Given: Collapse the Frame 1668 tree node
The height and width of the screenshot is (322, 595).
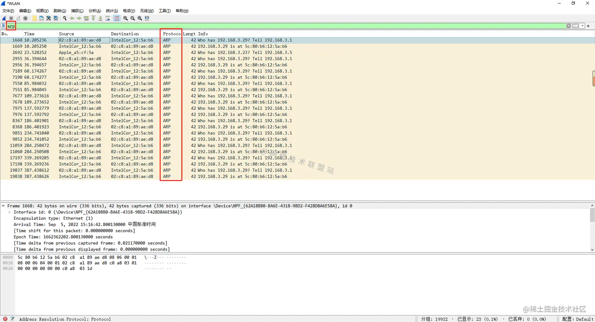Looking at the screenshot, I should pyautogui.click(x=3, y=206).
